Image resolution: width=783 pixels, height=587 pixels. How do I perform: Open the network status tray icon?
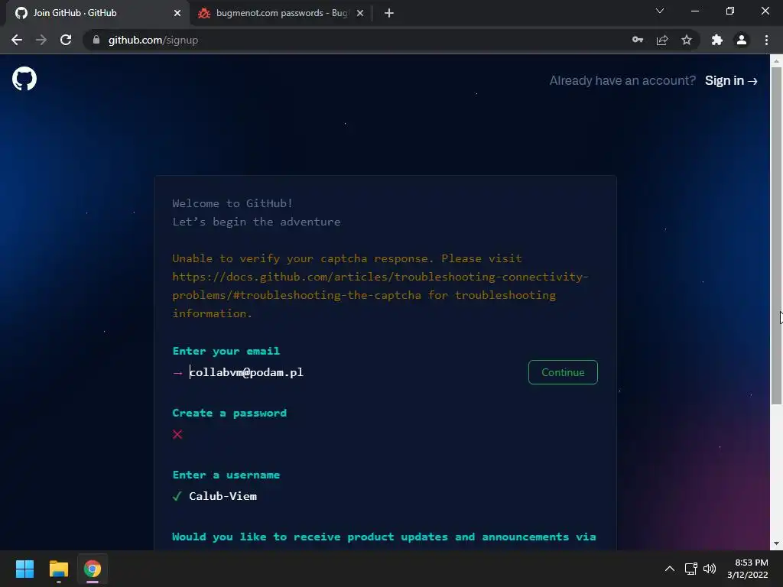tap(691, 569)
